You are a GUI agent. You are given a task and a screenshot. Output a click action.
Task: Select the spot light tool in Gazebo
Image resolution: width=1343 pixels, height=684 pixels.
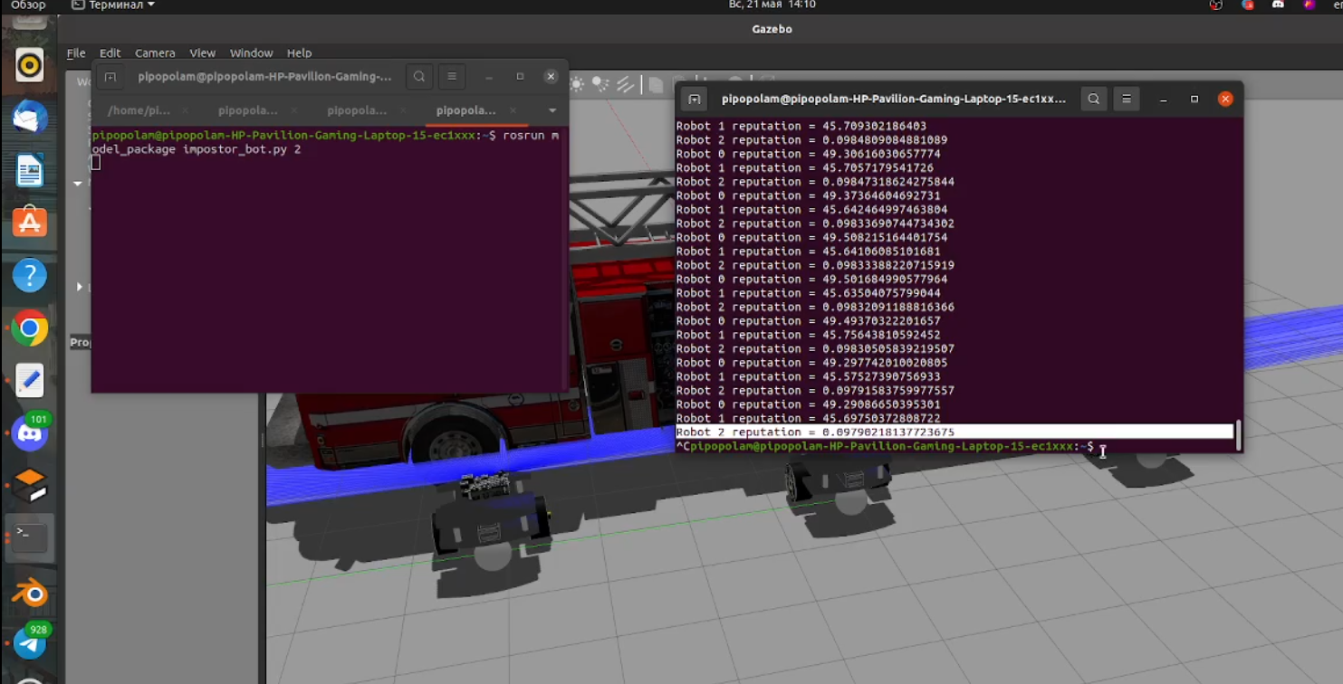point(600,82)
